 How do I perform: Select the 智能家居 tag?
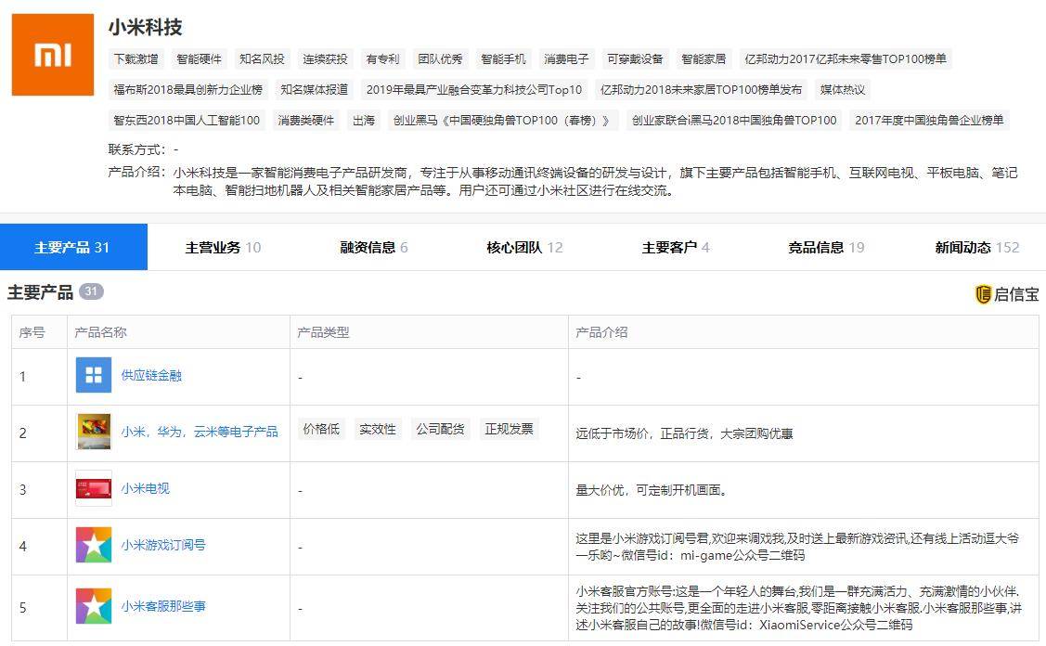coord(704,58)
